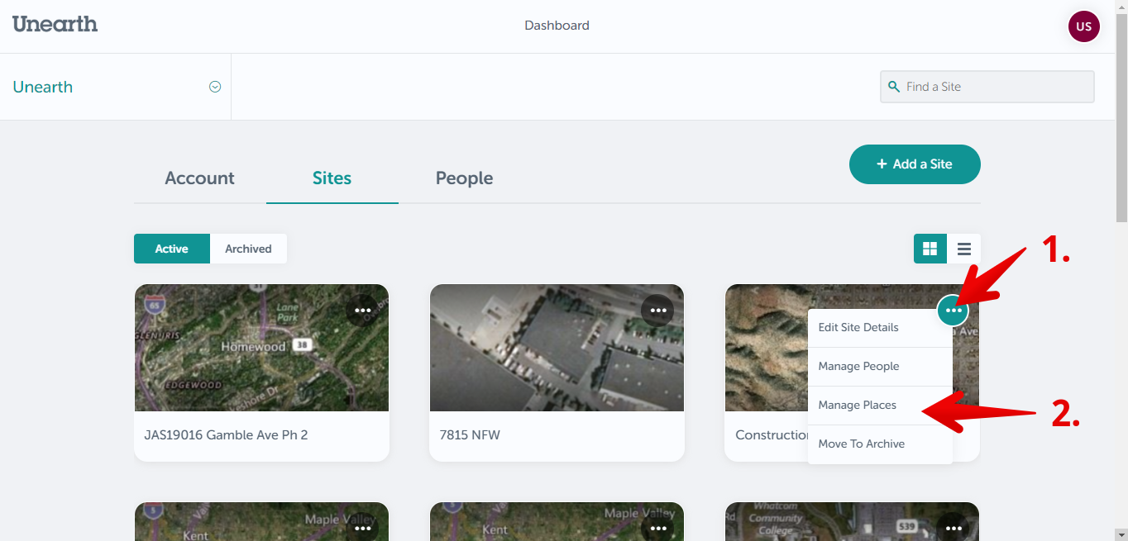Open the US user avatar menu
The height and width of the screenshot is (541, 1128).
[x=1083, y=26]
